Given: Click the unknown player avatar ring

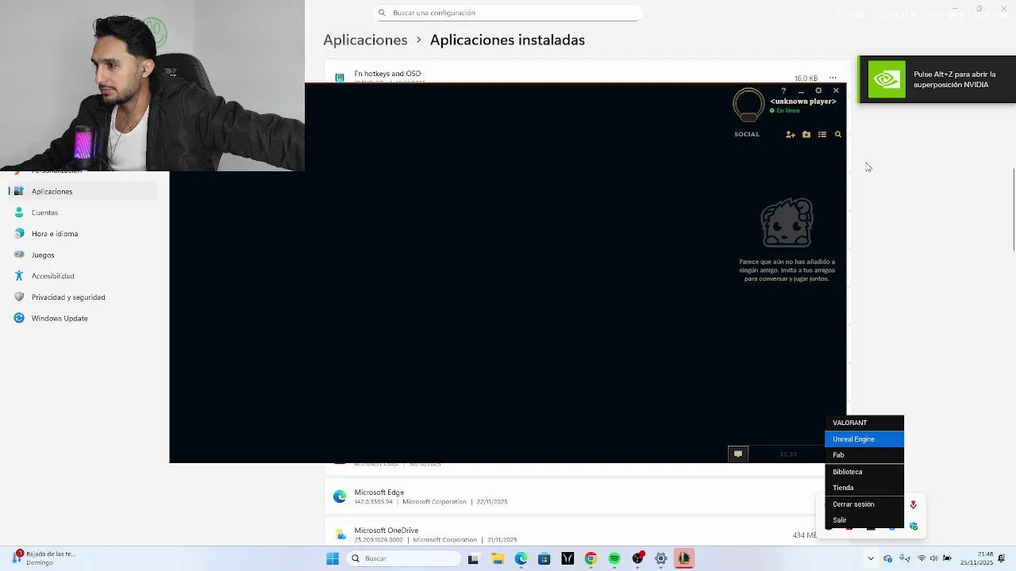Looking at the screenshot, I should [x=749, y=105].
